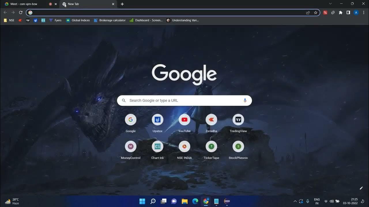Click the forward navigation arrow
369x207 pixels.
pyautogui.click(x=13, y=13)
